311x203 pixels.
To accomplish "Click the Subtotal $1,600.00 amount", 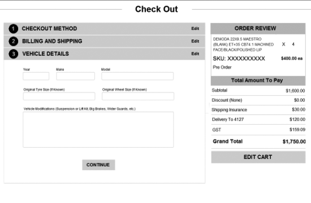I will 295,91.
